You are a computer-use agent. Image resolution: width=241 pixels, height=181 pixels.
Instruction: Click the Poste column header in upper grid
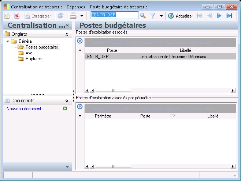(112, 50)
